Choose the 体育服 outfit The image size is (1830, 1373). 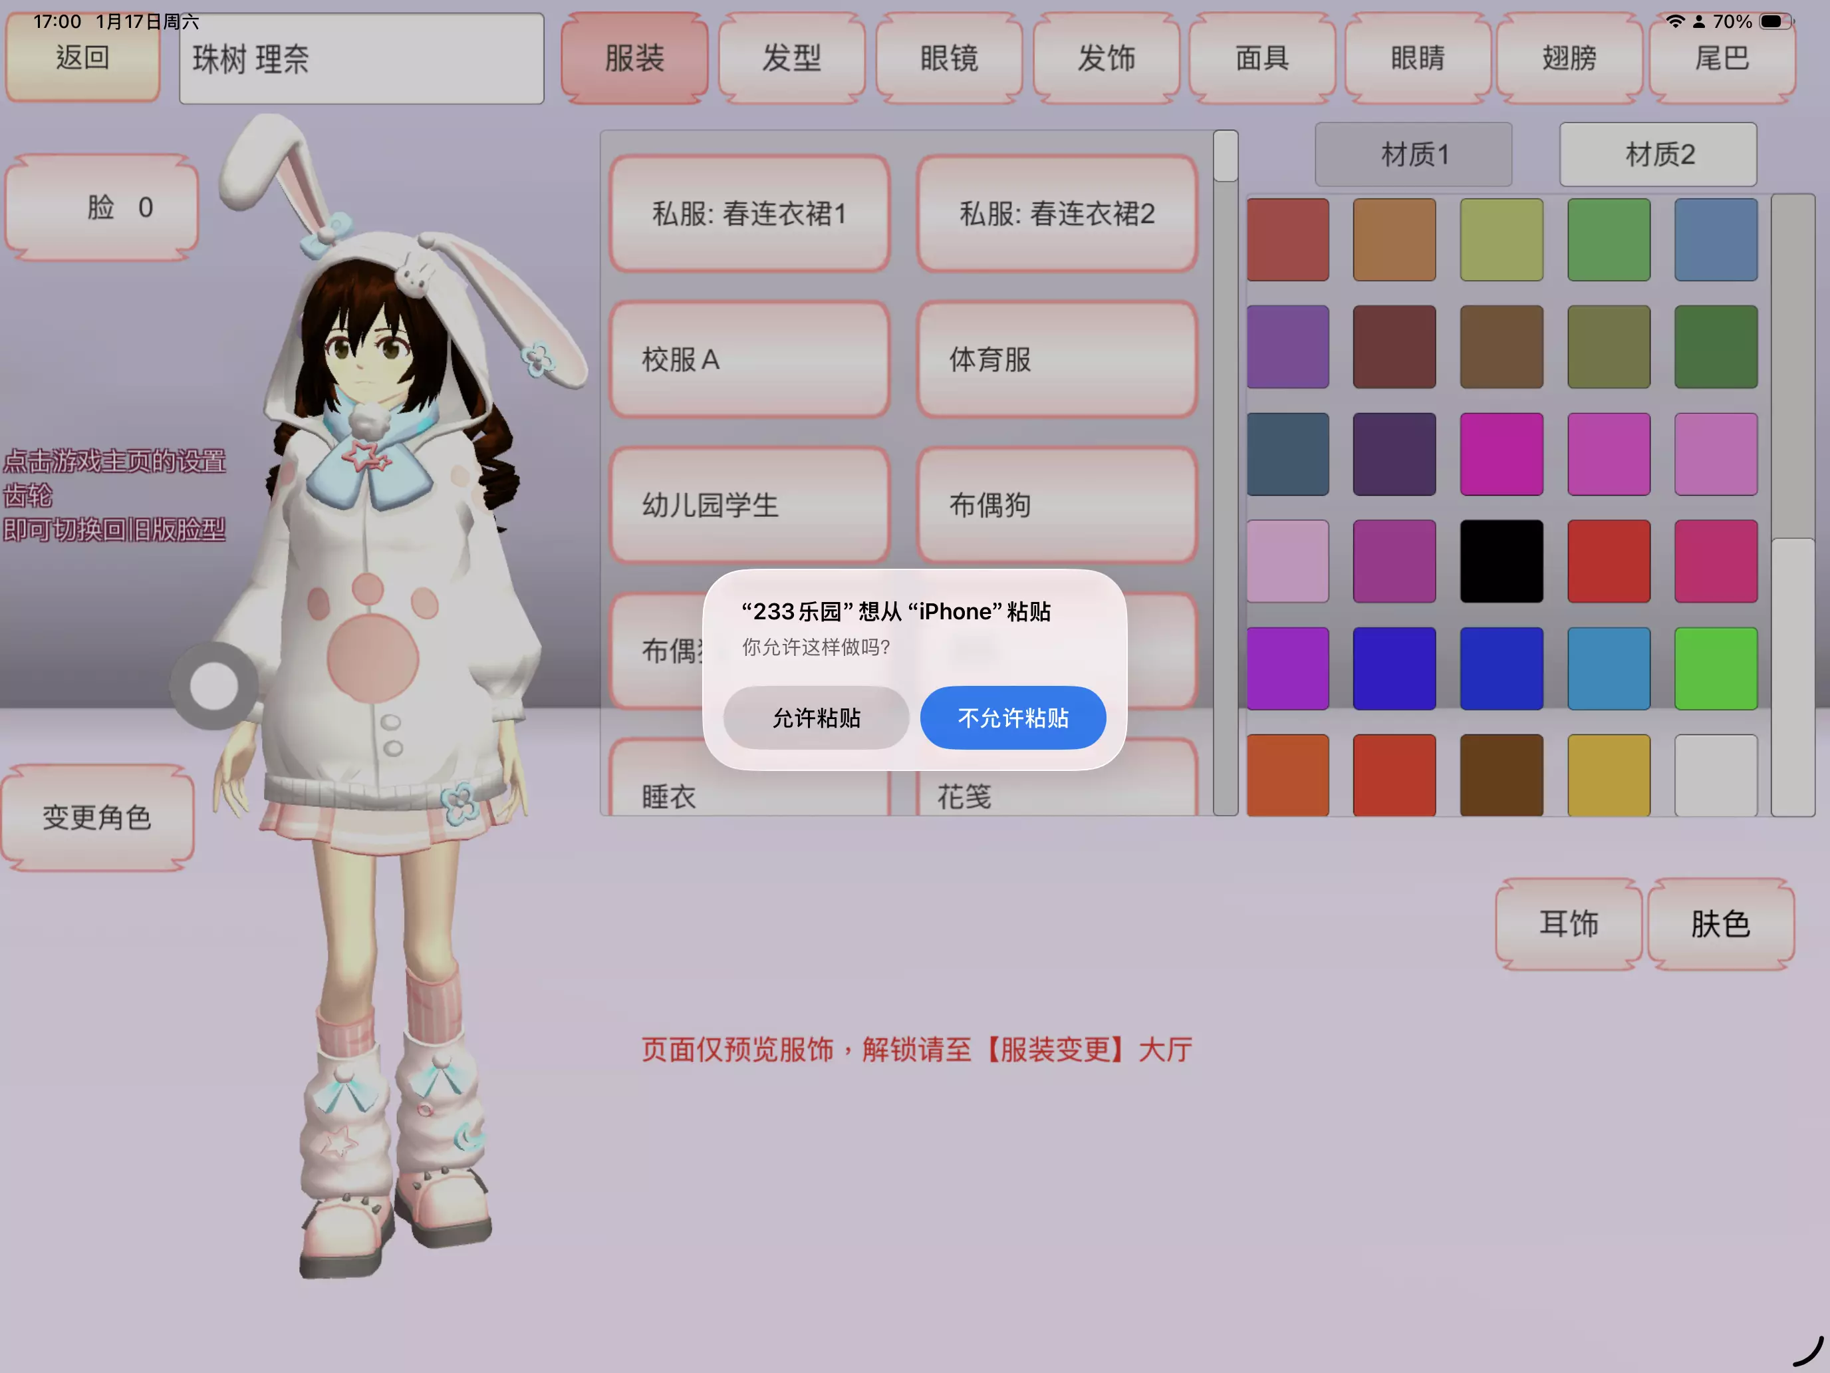pyautogui.click(x=1057, y=359)
